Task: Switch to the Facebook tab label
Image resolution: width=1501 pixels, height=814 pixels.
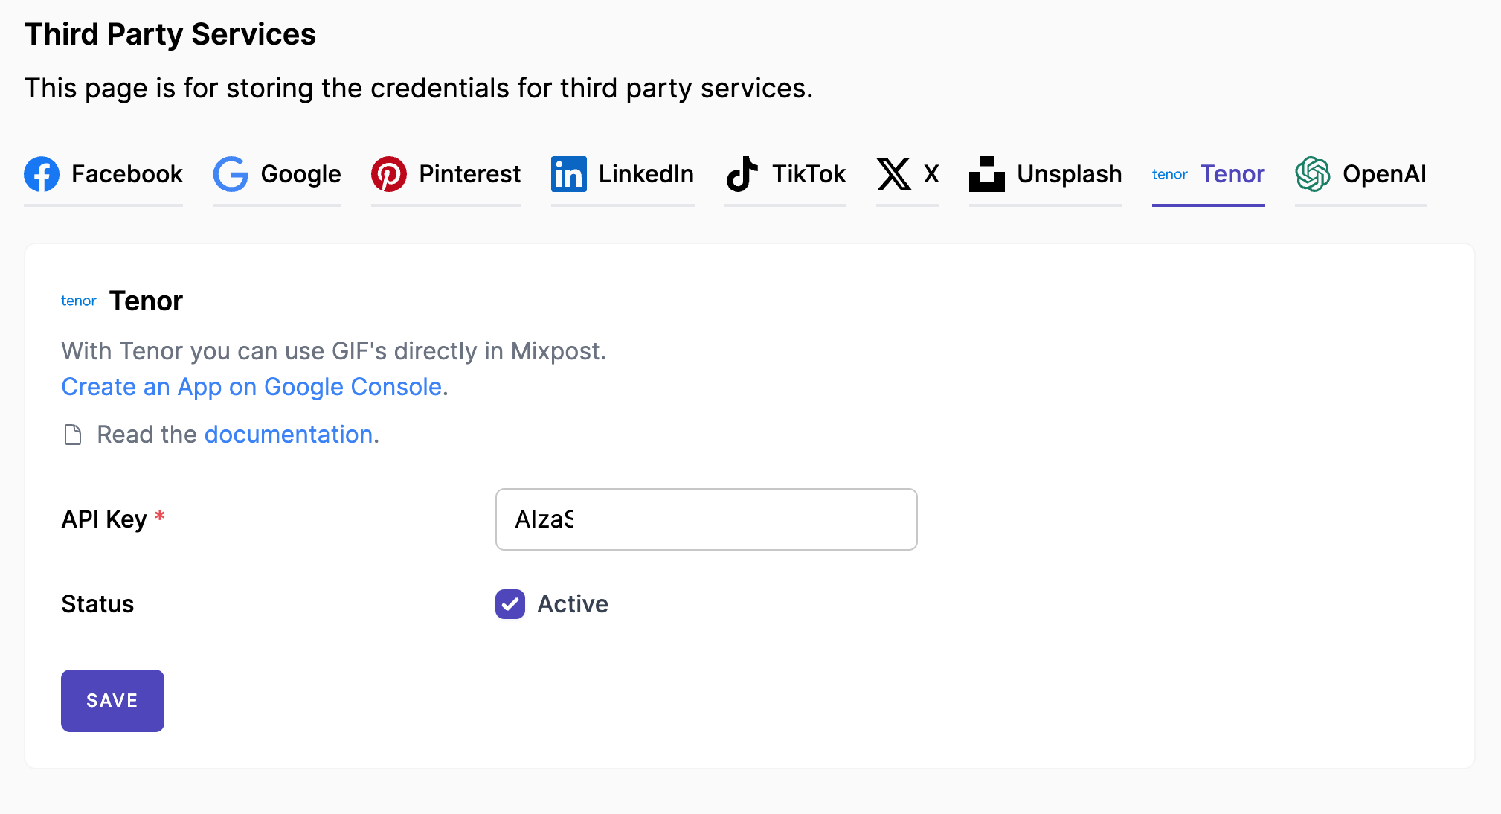Action: tap(127, 174)
